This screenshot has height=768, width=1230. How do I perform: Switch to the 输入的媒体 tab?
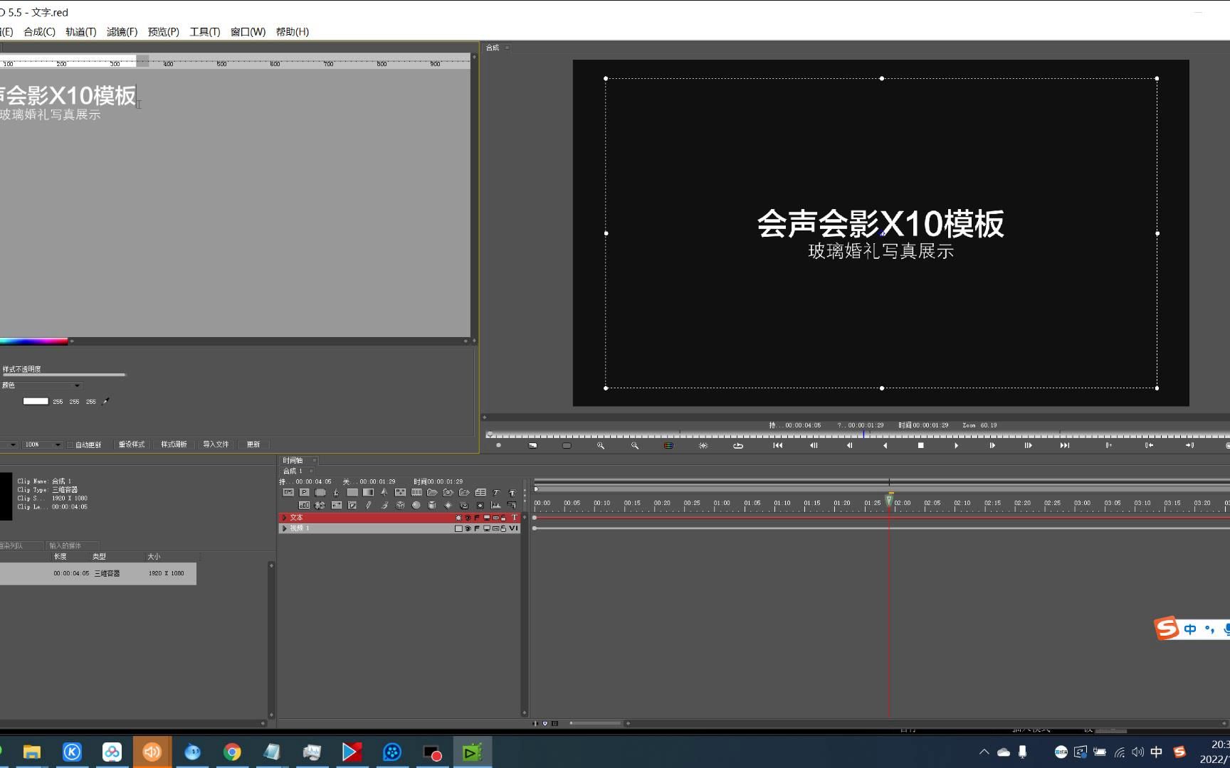coord(64,545)
